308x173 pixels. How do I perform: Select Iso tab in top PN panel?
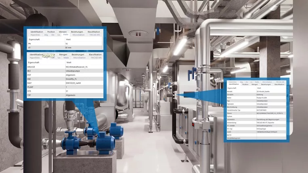(59, 35)
